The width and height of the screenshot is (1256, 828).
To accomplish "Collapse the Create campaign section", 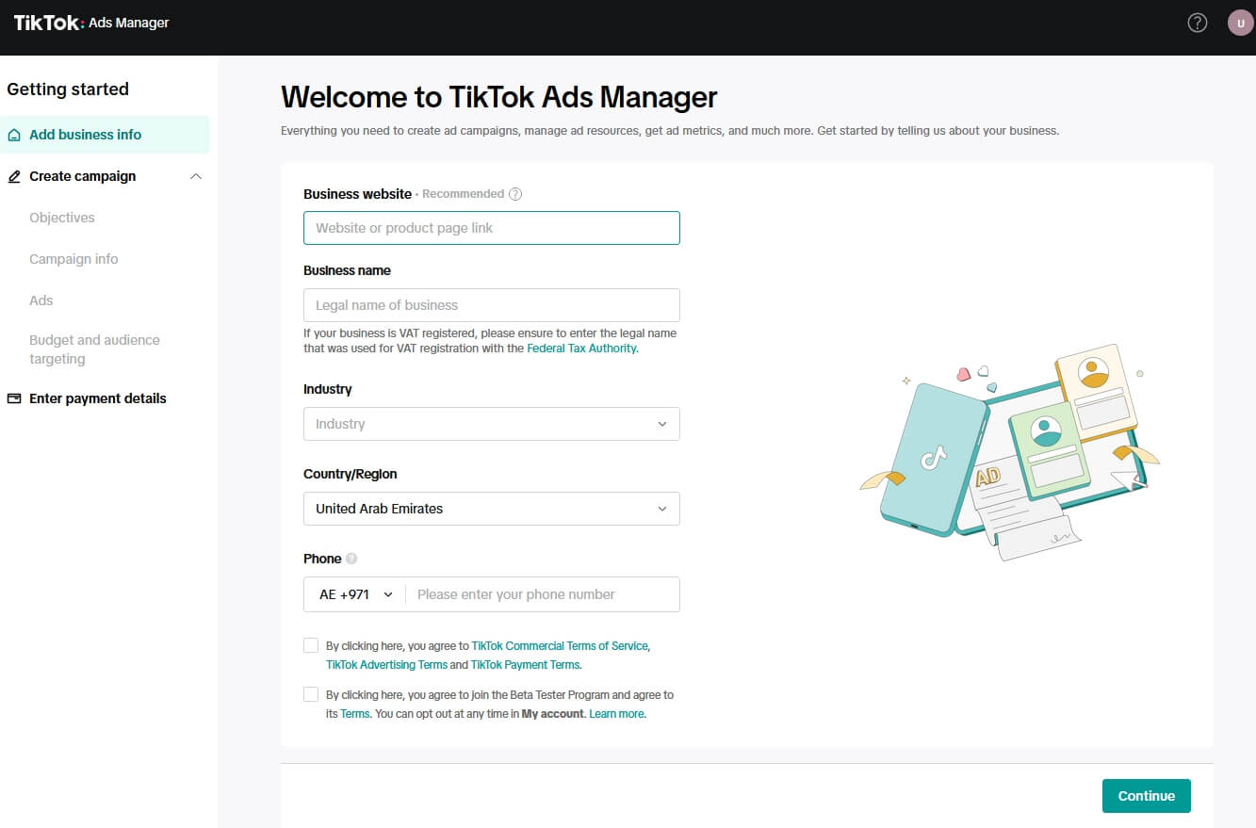I will [x=195, y=176].
